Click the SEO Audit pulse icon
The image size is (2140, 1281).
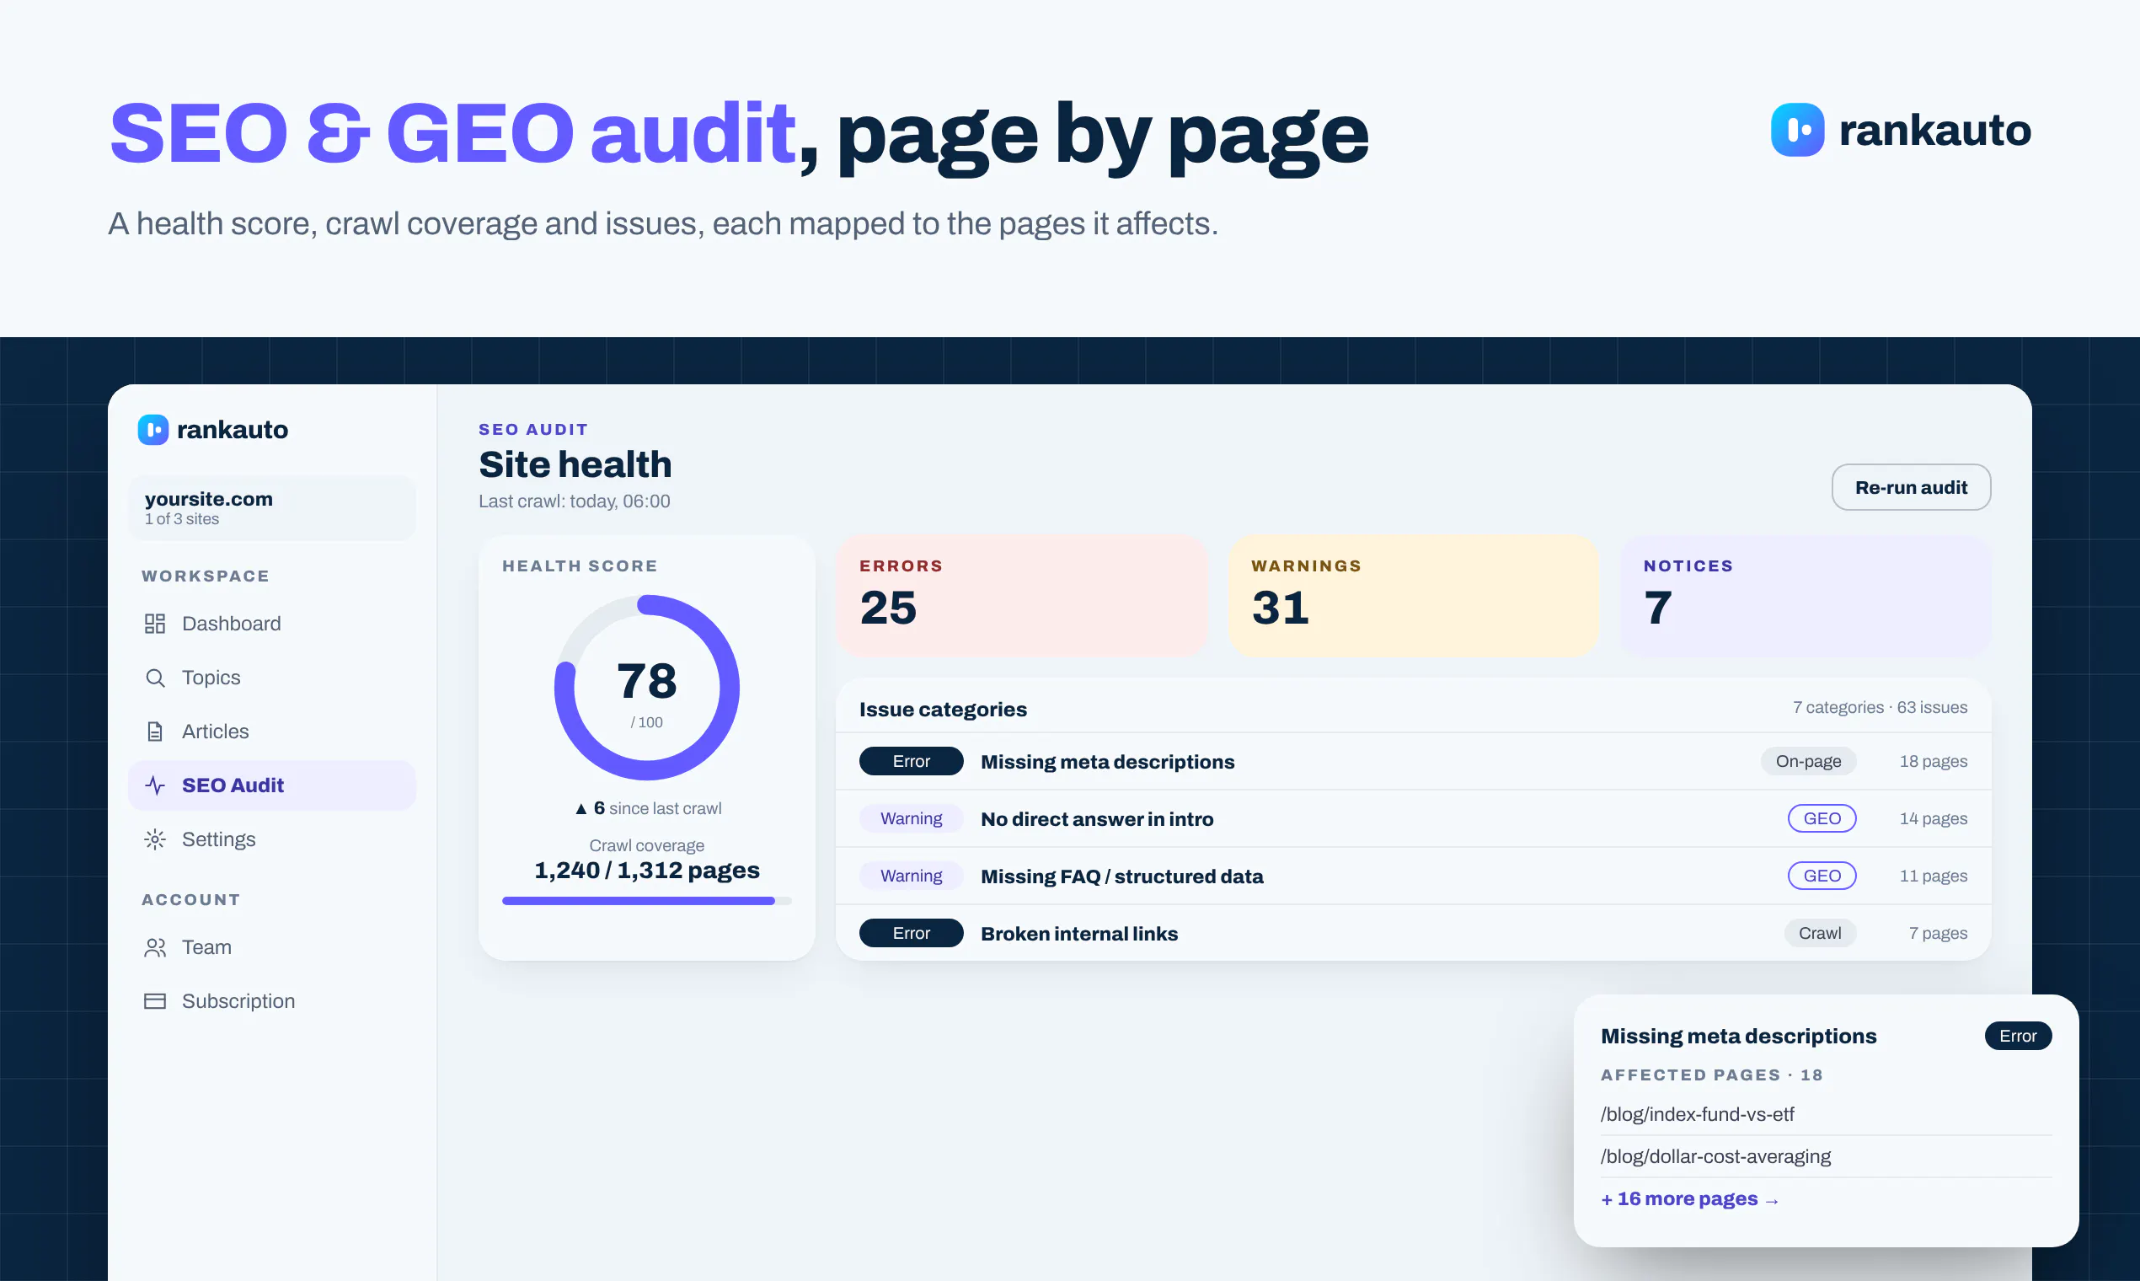[x=154, y=785]
